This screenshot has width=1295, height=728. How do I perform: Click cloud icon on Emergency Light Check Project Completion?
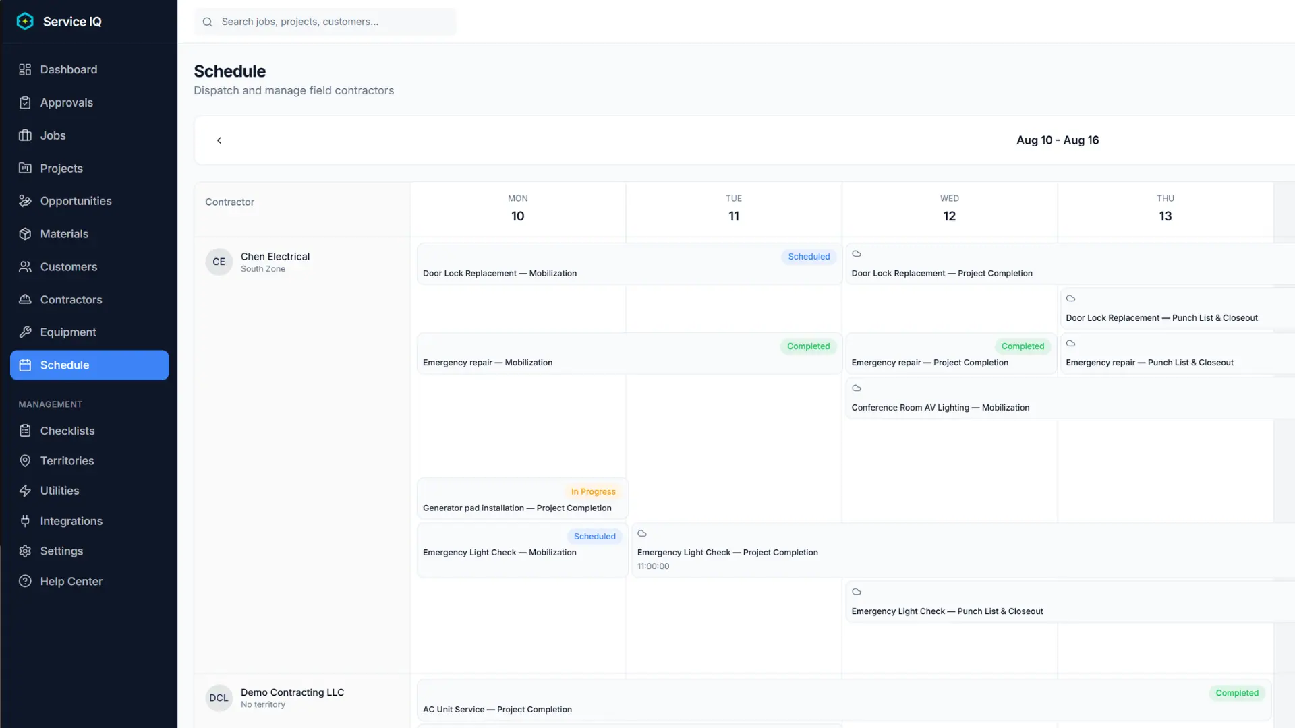[642, 534]
